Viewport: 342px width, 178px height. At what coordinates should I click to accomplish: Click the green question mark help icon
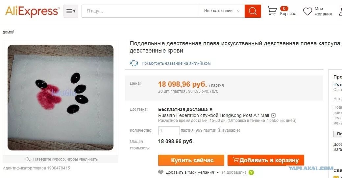(x=251, y=172)
